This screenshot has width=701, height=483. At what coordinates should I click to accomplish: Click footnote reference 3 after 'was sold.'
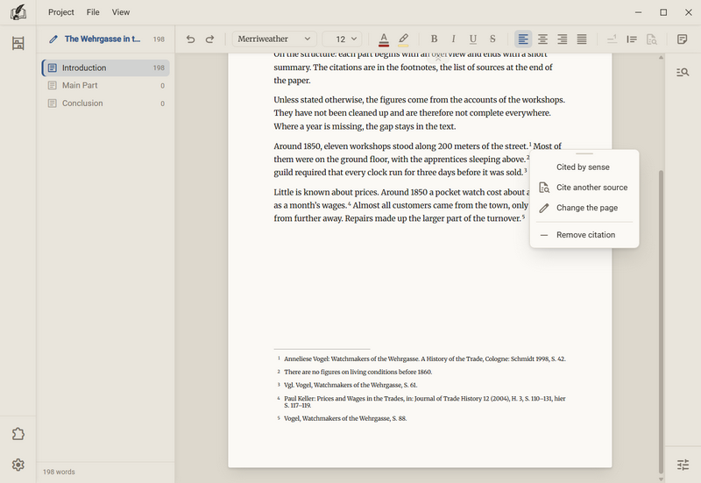pos(525,170)
